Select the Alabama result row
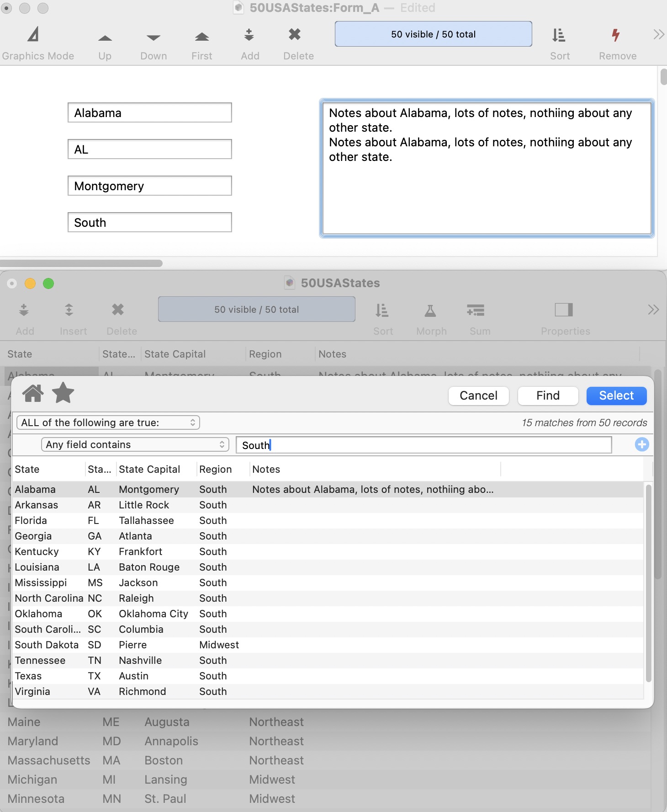Viewport: 667px width, 812px height. coord(328,489)
